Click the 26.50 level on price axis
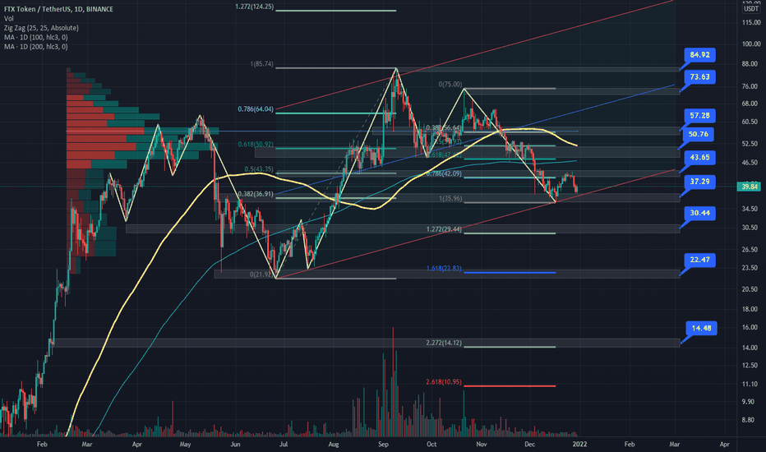 (751, 249)
